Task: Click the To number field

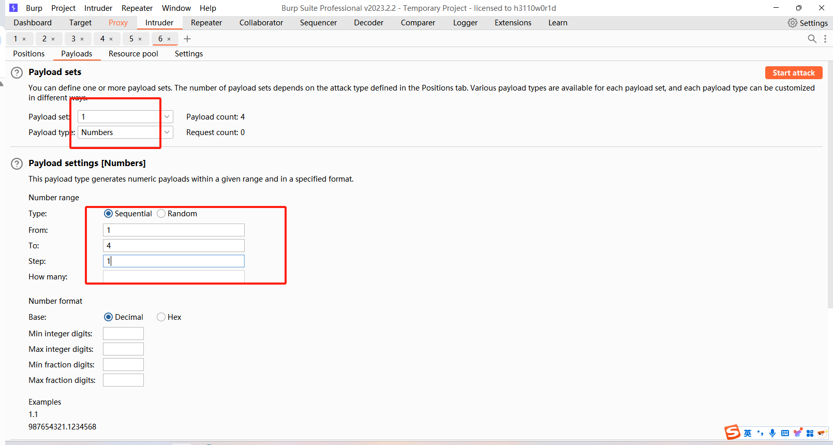Action: click(174, 246)
